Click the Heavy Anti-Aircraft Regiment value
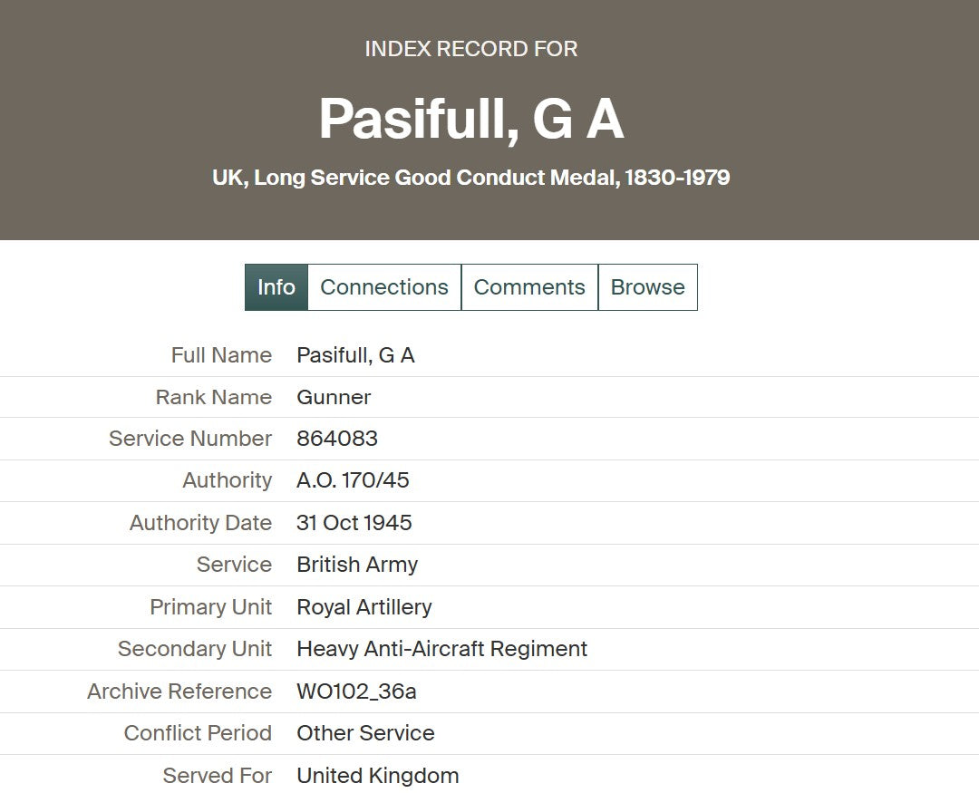This screenshot has width=979, height=793. click(442, 649)
